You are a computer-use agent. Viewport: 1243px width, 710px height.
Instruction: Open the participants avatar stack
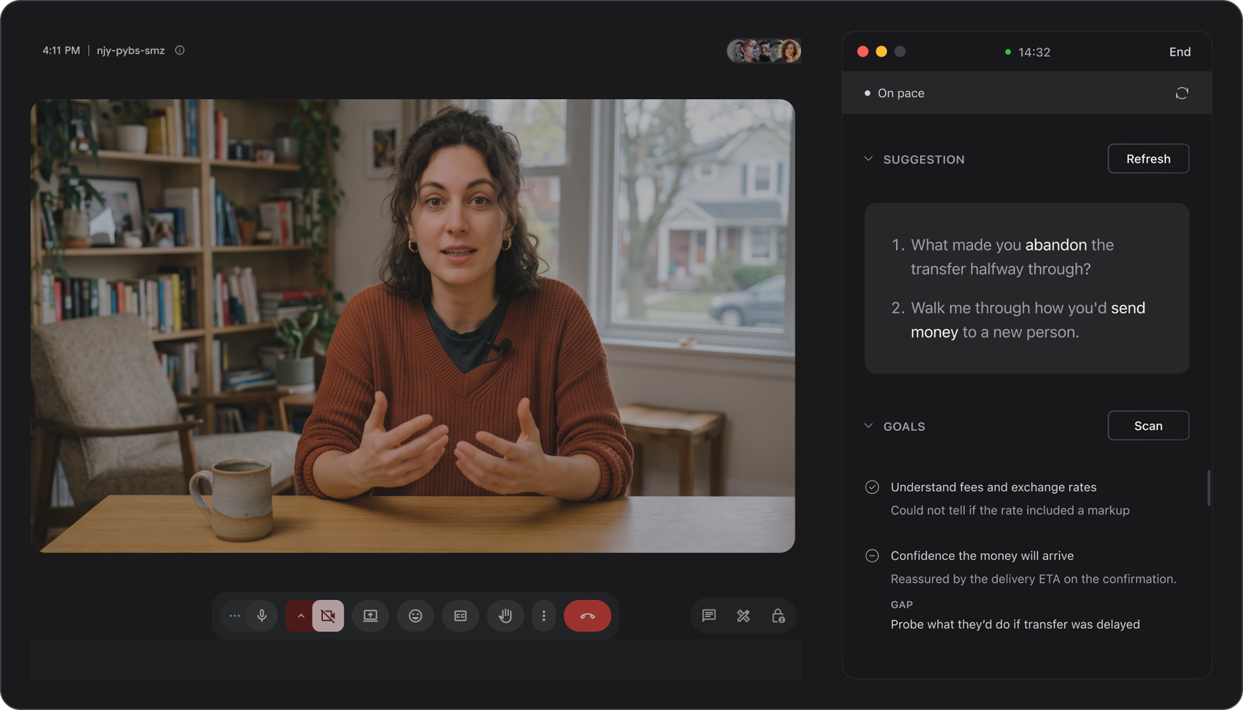[764, 51]
